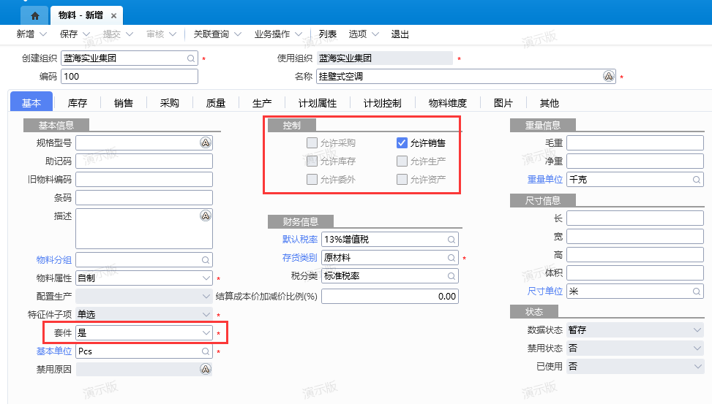
Task: Switch to the 库存 tab
Action: click(x=77, y=103)
